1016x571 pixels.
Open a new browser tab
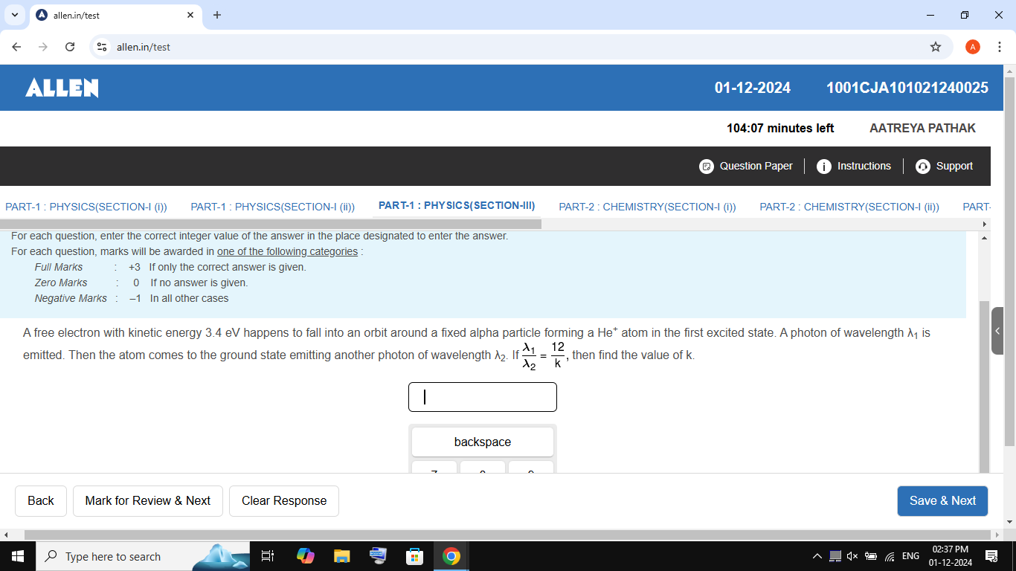217,15
